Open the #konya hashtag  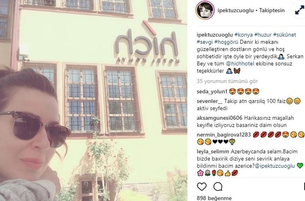point(243,35)
